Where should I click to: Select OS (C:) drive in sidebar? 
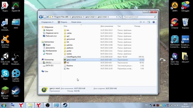pos(47,62)
